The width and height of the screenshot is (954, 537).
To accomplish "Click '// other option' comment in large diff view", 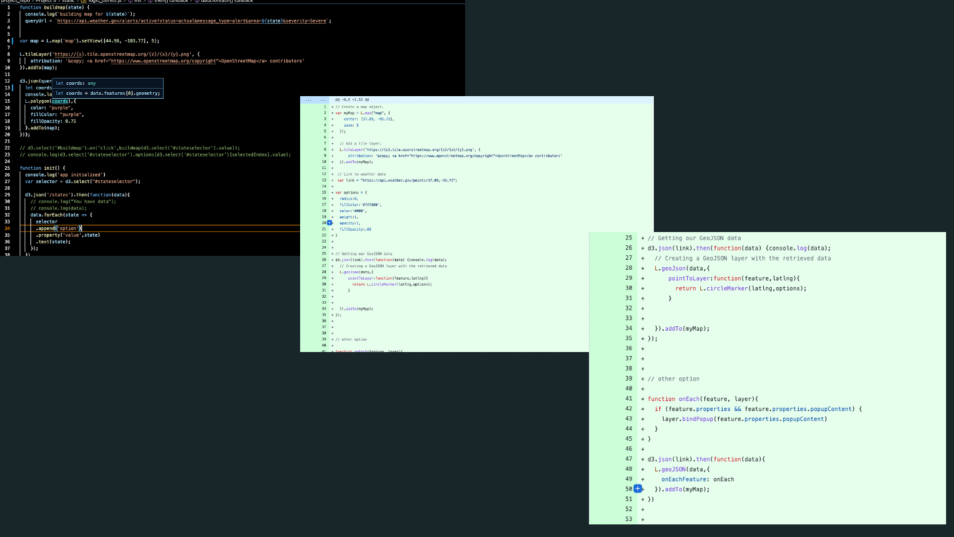I will (x=674, y=379).
